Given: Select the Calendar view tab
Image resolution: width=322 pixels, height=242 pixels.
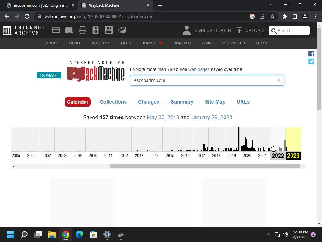Looking at the screenshot, I should [78, 102].
